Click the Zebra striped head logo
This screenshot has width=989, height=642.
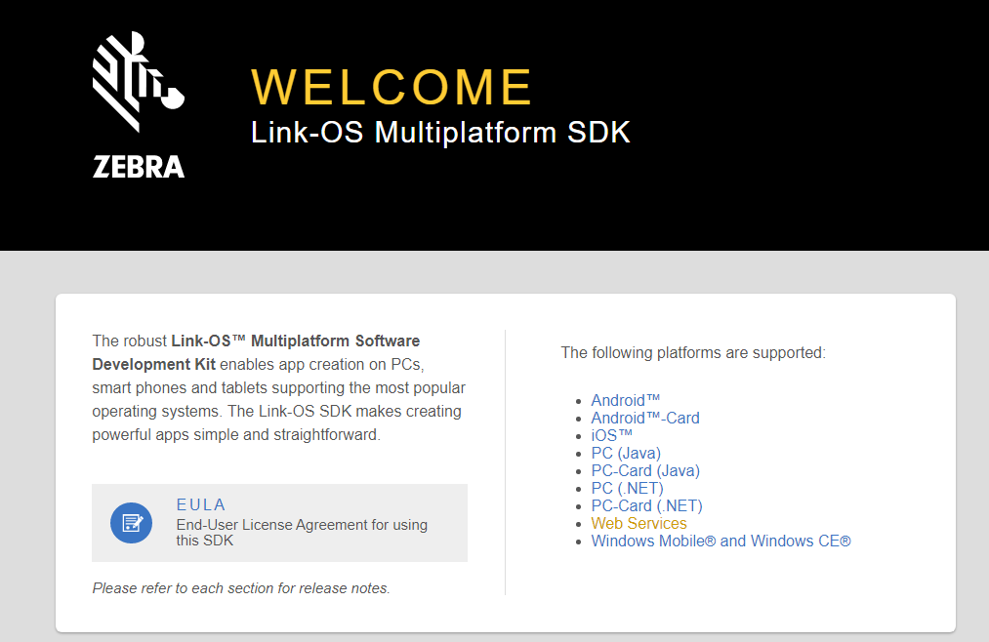137,82
